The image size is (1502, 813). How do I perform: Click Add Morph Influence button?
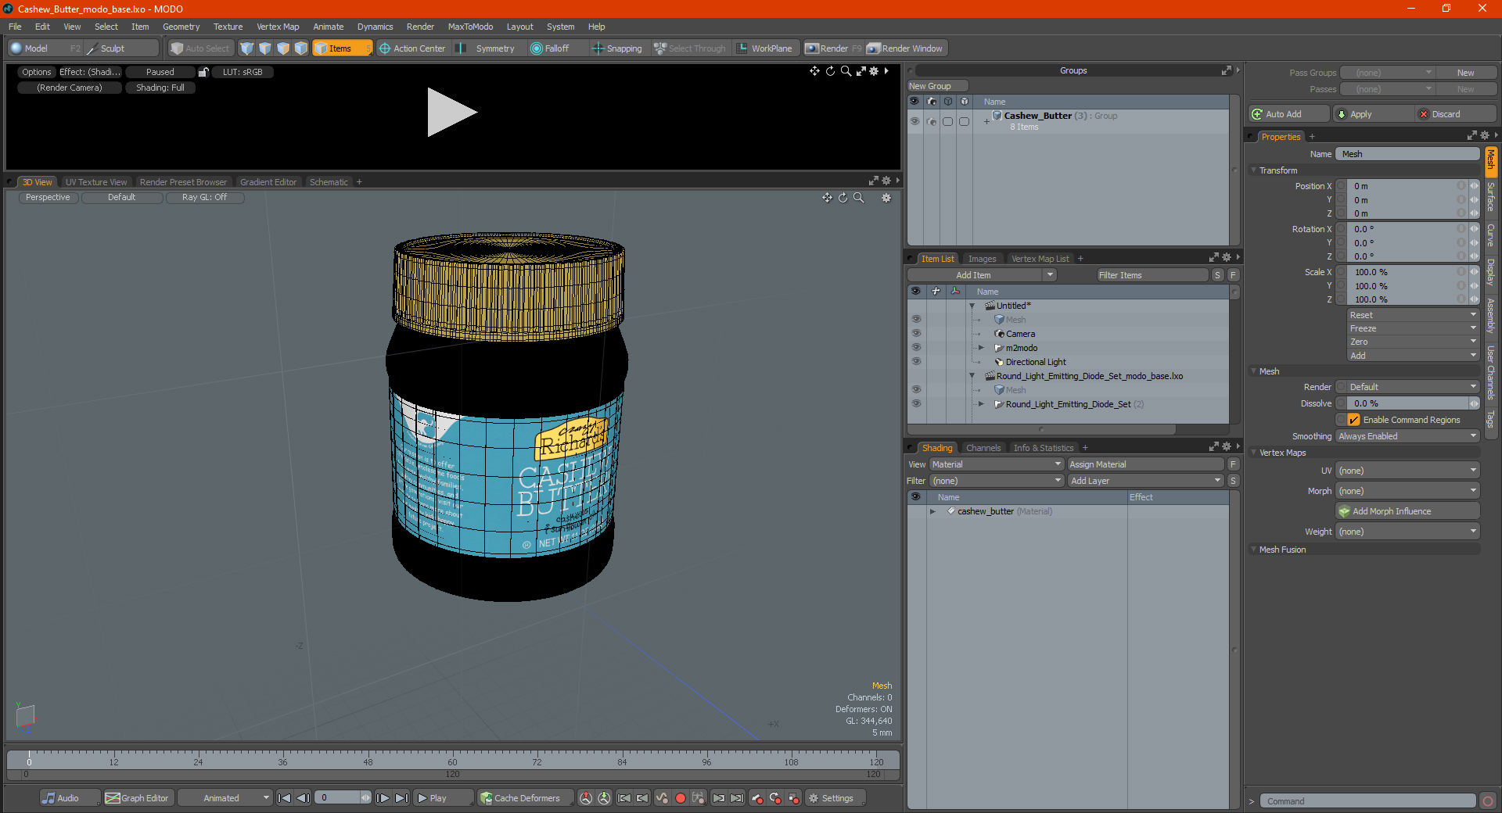pos(1407,511)
